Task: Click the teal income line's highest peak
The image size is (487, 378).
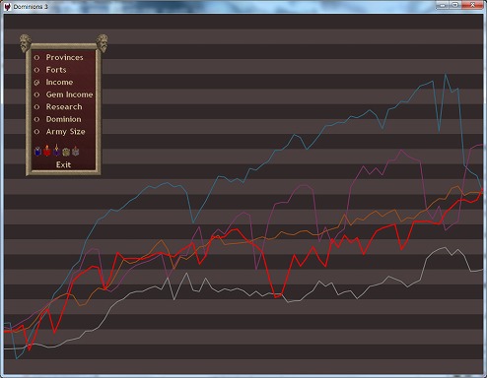Action: [446, 75]
